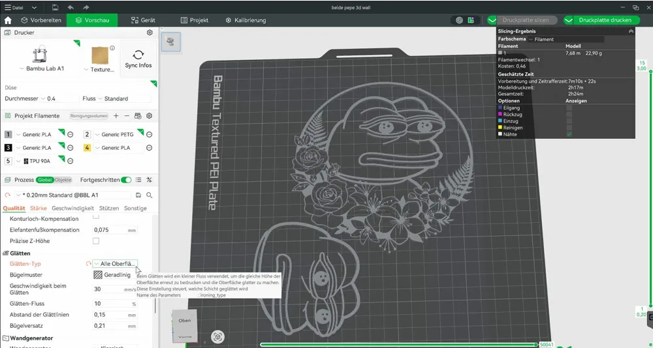Open Projekt Filamente settings gear

(149, 116)
